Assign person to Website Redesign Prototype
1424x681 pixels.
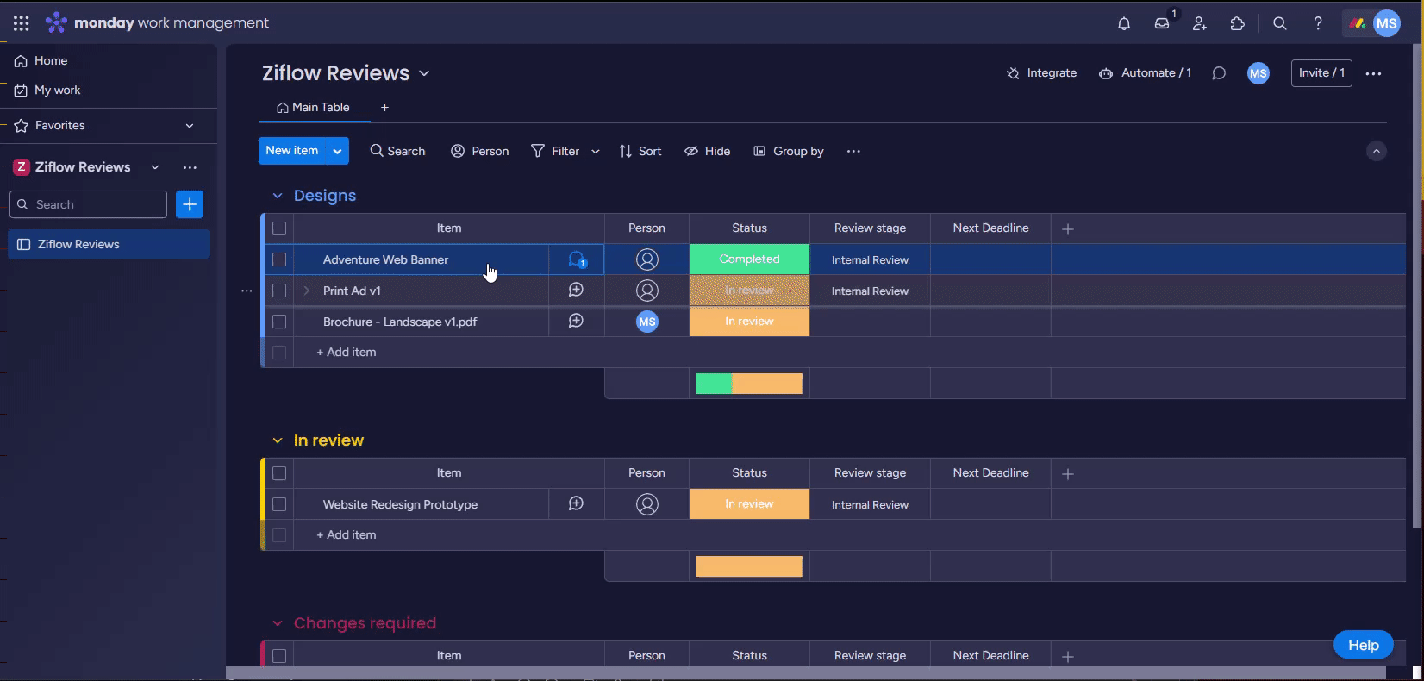coord(646,504)
